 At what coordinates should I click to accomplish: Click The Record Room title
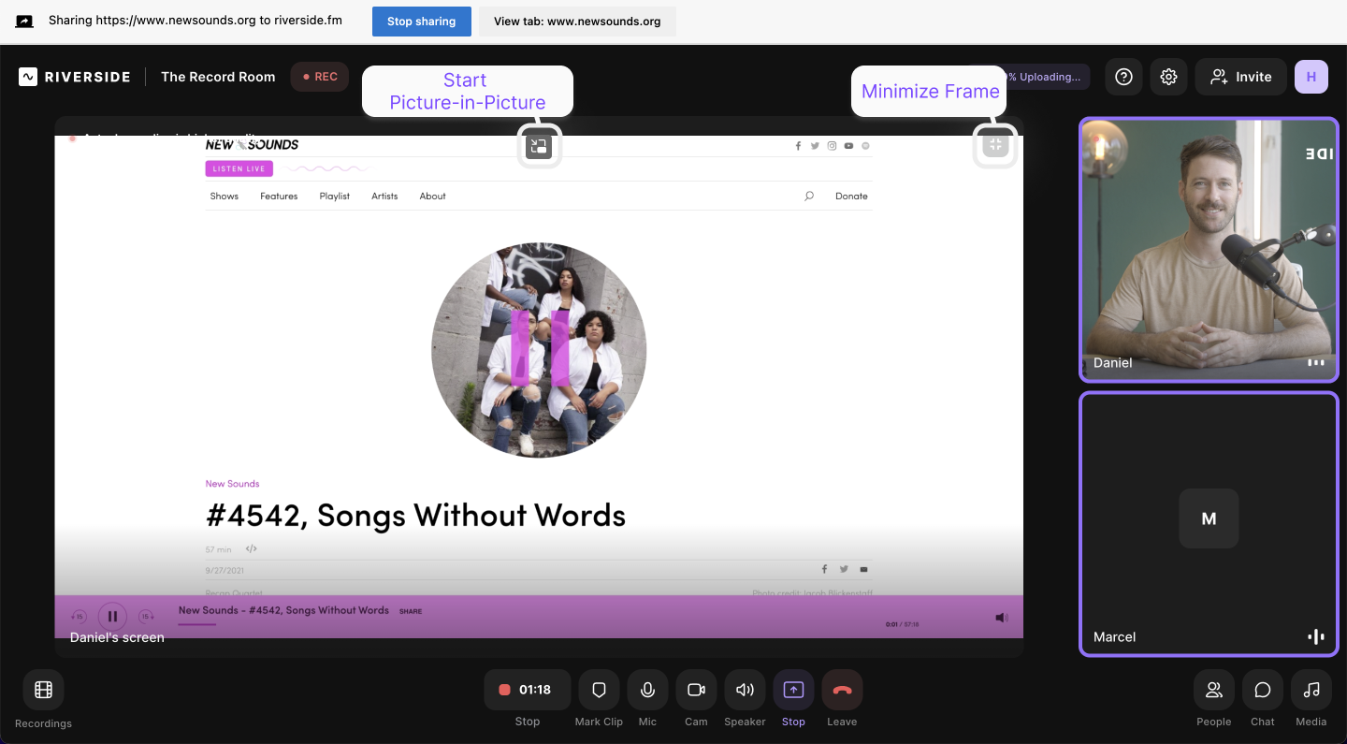[x=218, y=77]
